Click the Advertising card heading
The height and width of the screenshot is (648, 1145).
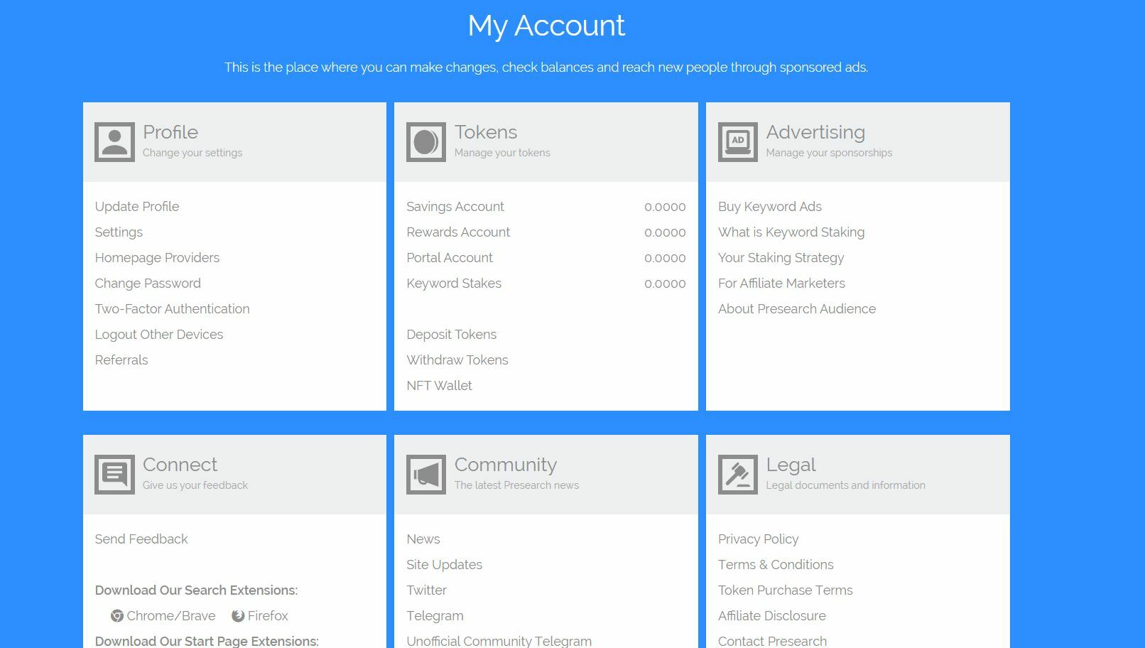pyautogui.click(x=815, y=133)
